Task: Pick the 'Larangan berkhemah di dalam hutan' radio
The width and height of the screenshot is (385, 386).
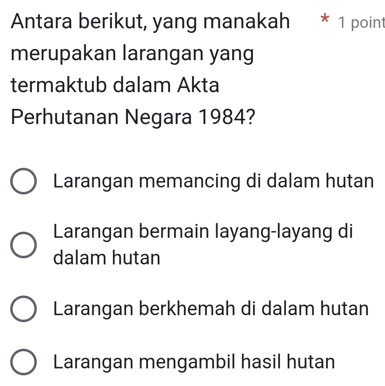Action: pyautogui.click(x=23, y=309)
